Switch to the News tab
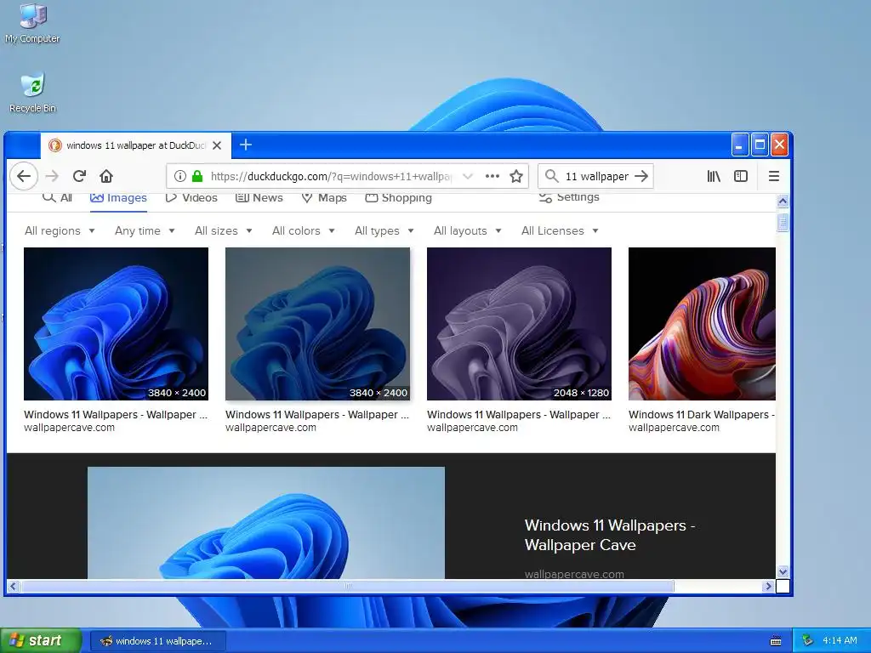 [259, 198]
